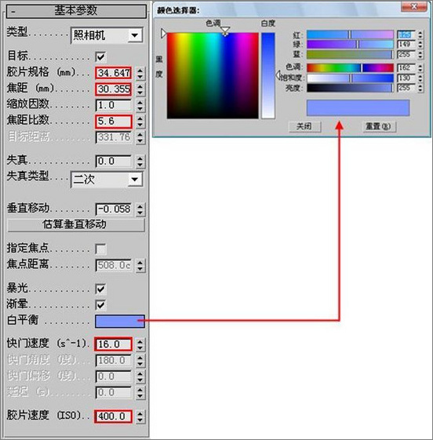The height and width of the screenshot is (440, 433).
Task: Click the 红 red channel slider
Action: pyautogui.click(x=350, y=35)
